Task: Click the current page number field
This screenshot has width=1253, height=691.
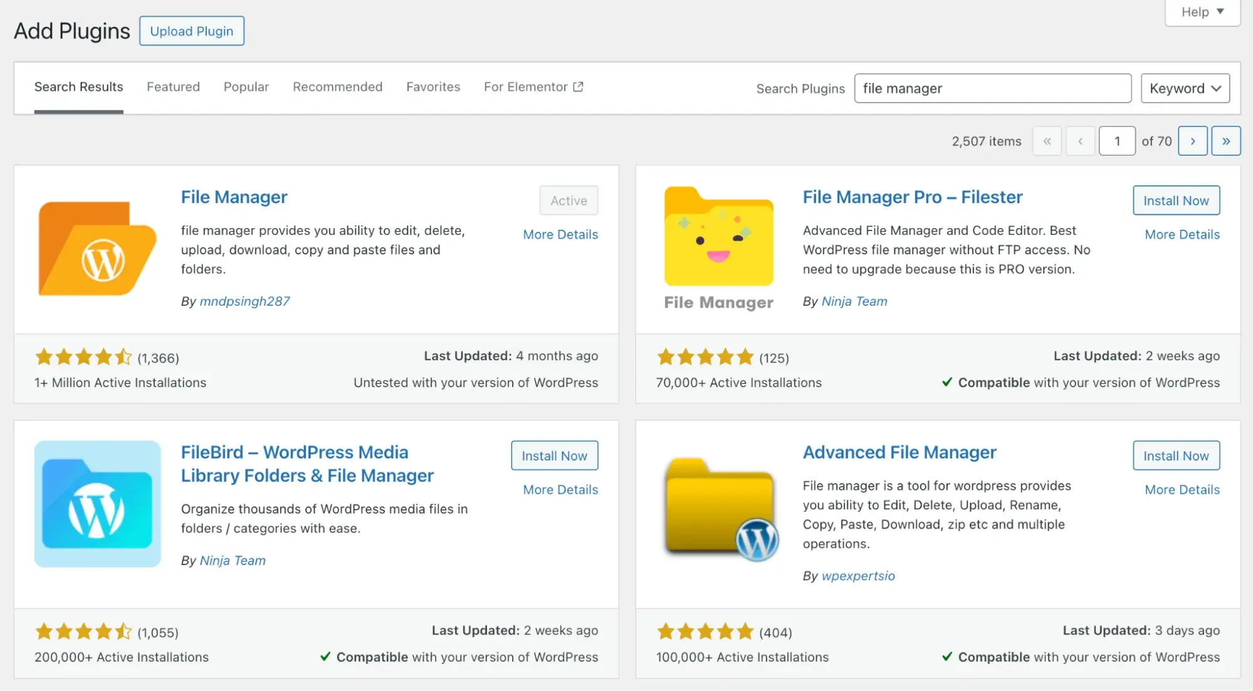Action: coord(1117,141)
